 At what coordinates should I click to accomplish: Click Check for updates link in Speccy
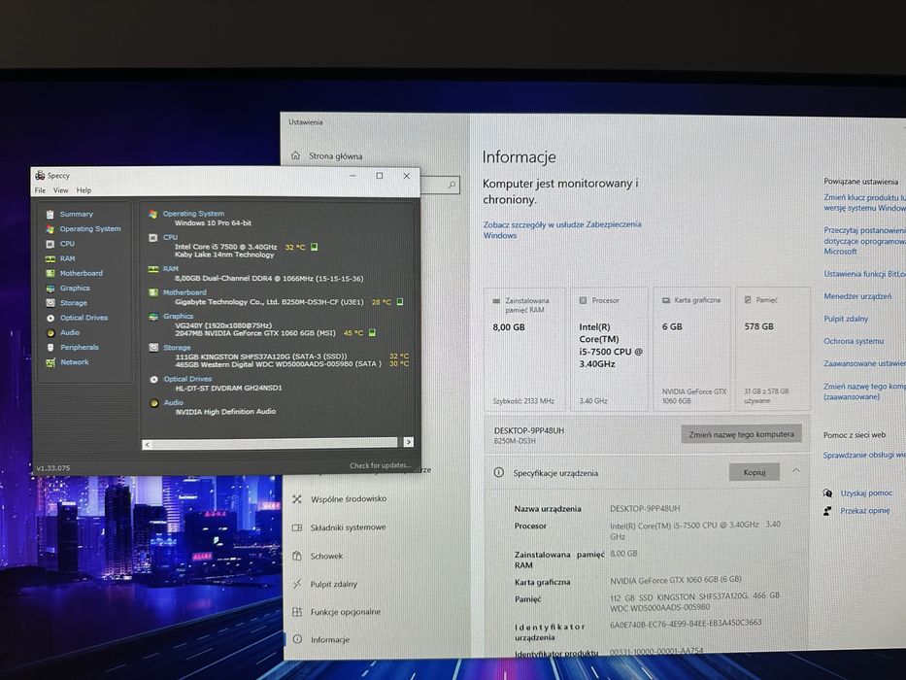(380, 465)
